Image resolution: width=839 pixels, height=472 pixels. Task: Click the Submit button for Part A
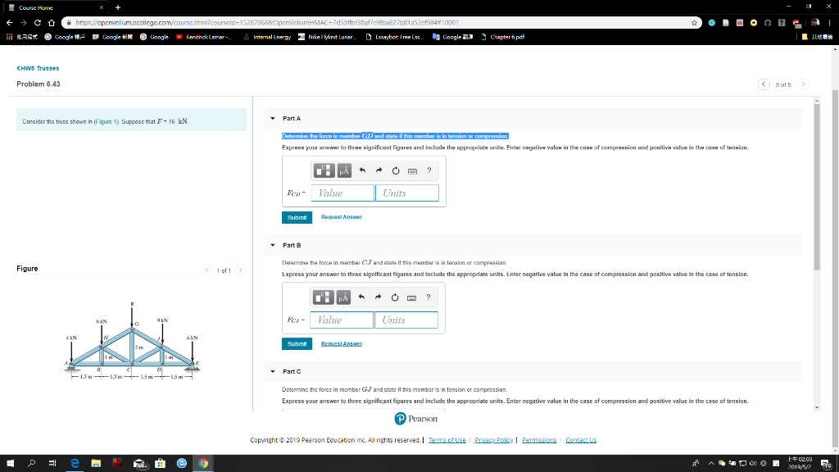click(x=297, y=217)
